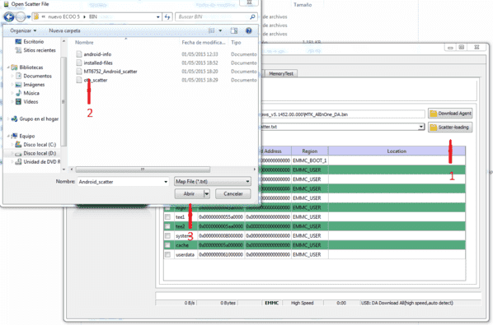The image size is (493, 325).
Task: Check the tee2 partition checkbox
Action: 167,226
